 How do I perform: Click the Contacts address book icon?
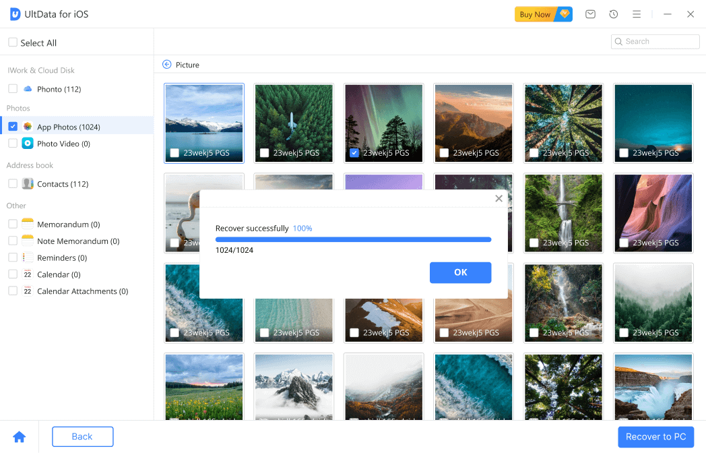(x=27, y=183)
